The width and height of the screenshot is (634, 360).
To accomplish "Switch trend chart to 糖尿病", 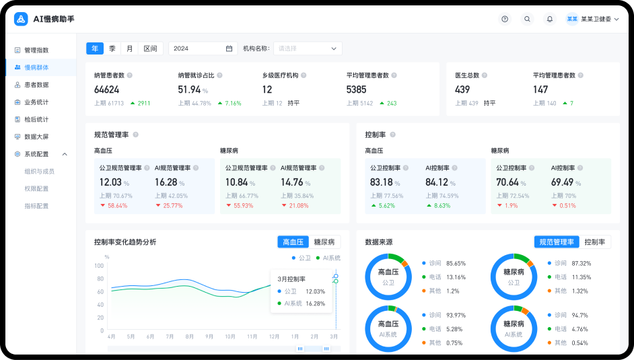I will (325, 242).
